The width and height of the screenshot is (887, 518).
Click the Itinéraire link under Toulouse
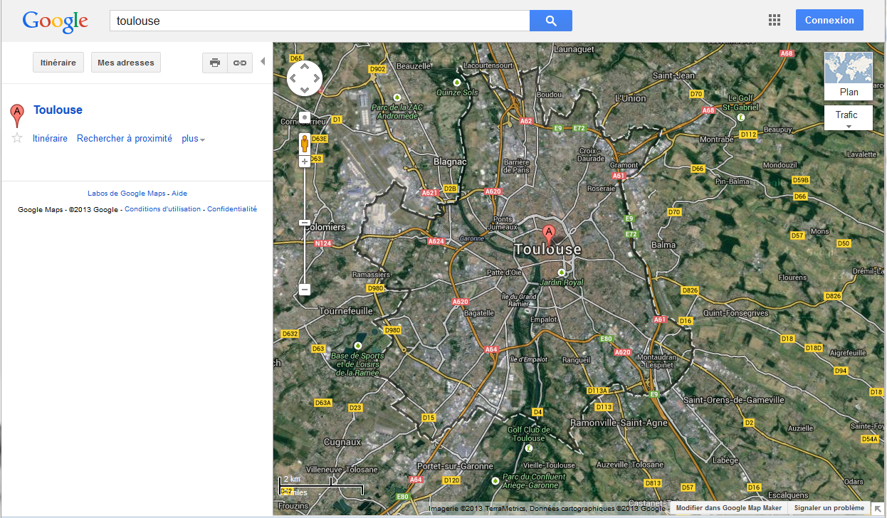tap(50, 139)
